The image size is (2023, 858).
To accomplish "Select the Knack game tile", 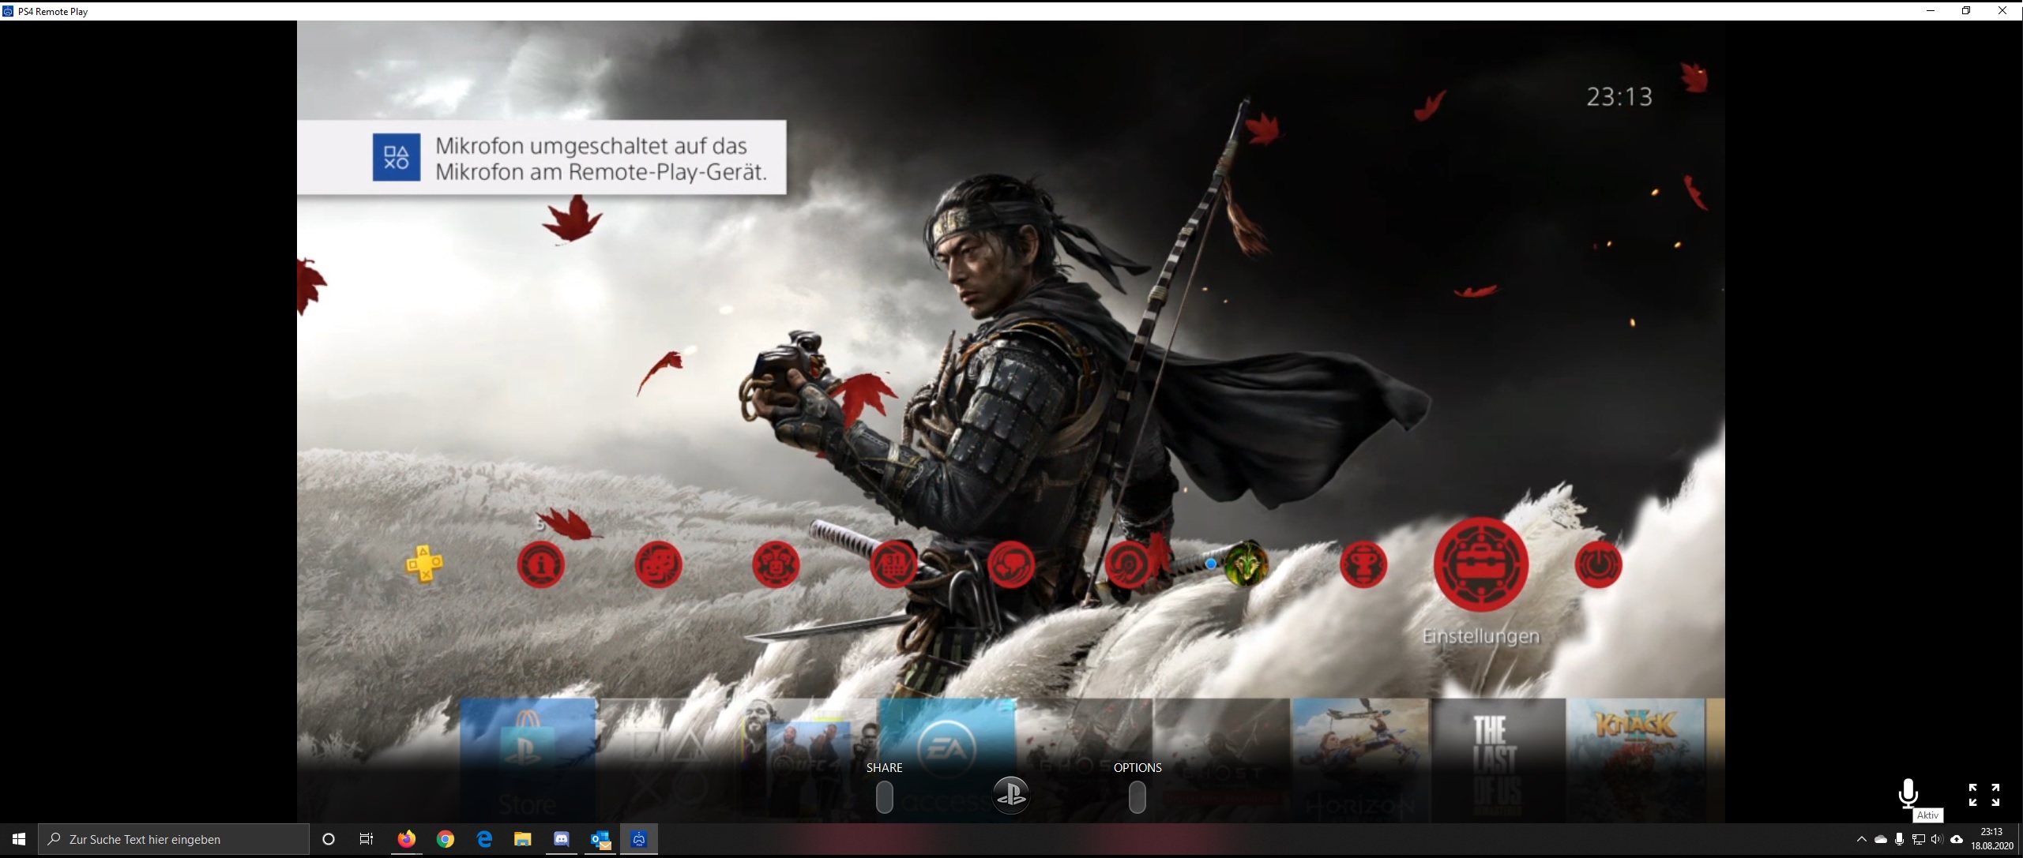I will point(1635,758).
